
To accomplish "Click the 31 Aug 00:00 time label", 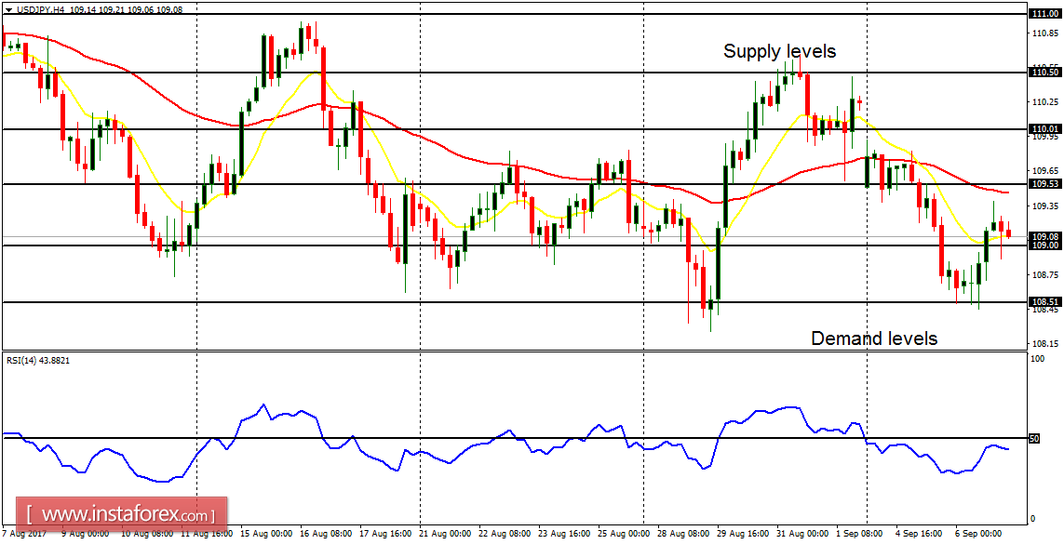I will coord(801,534).
